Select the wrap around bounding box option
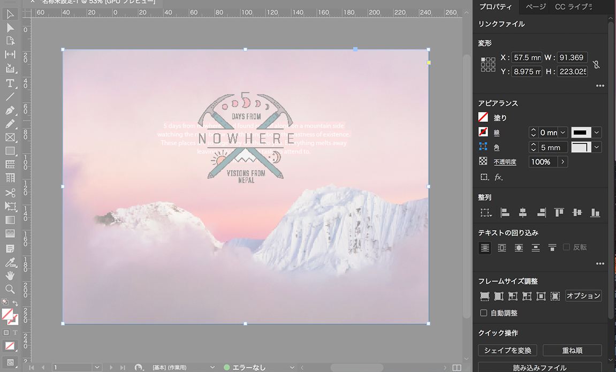Screen dimensions: 616x372 (501, 248)
